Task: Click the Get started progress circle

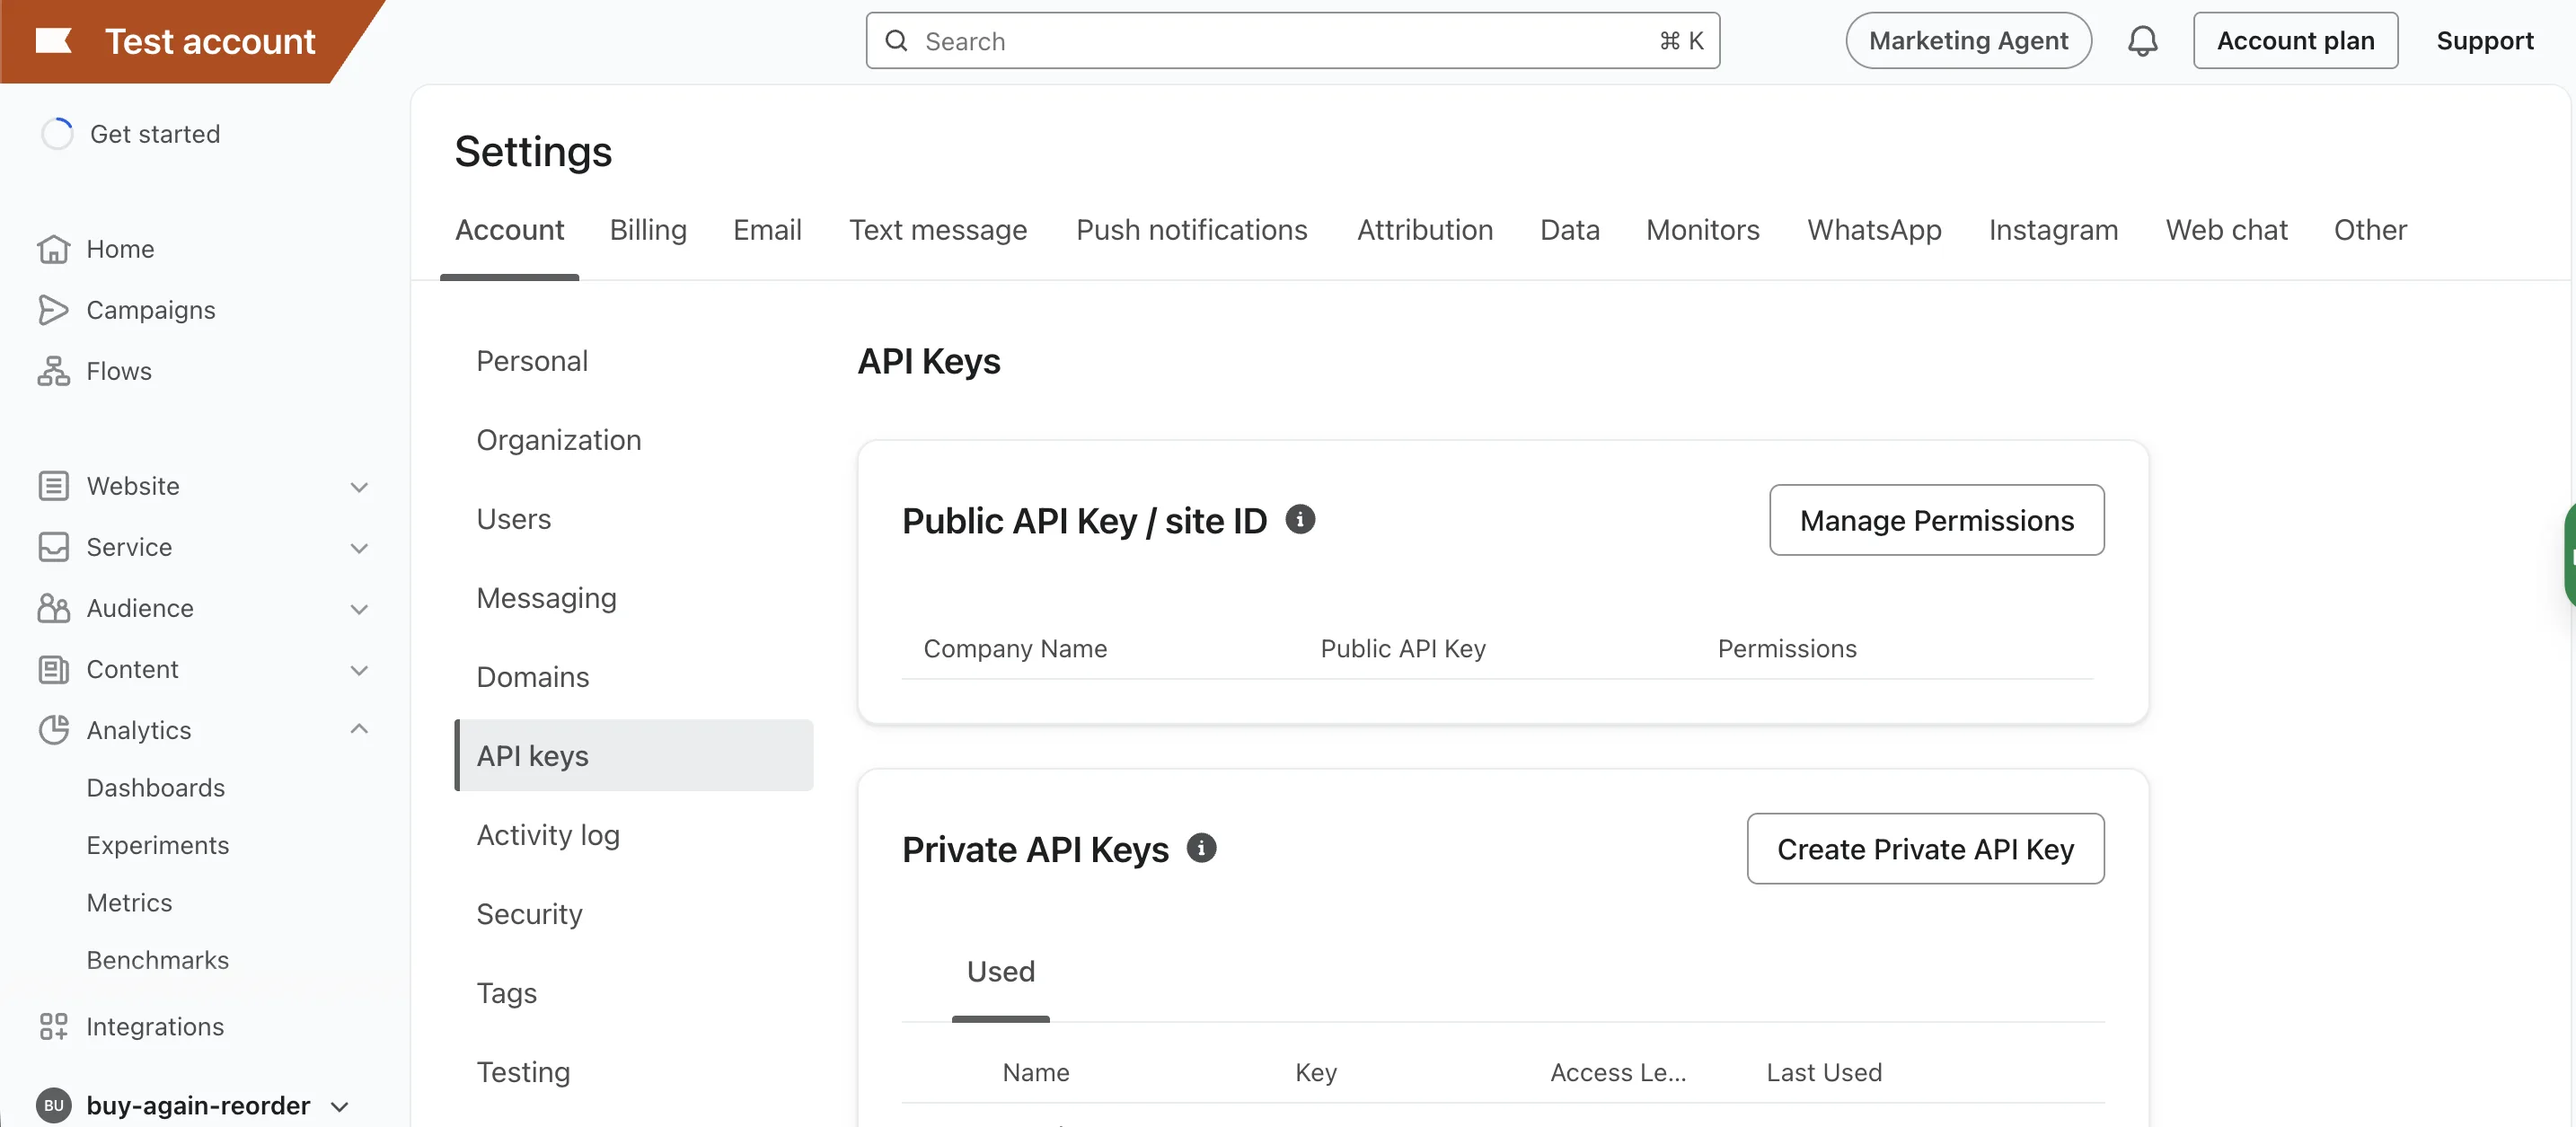Action: point(57,134)
